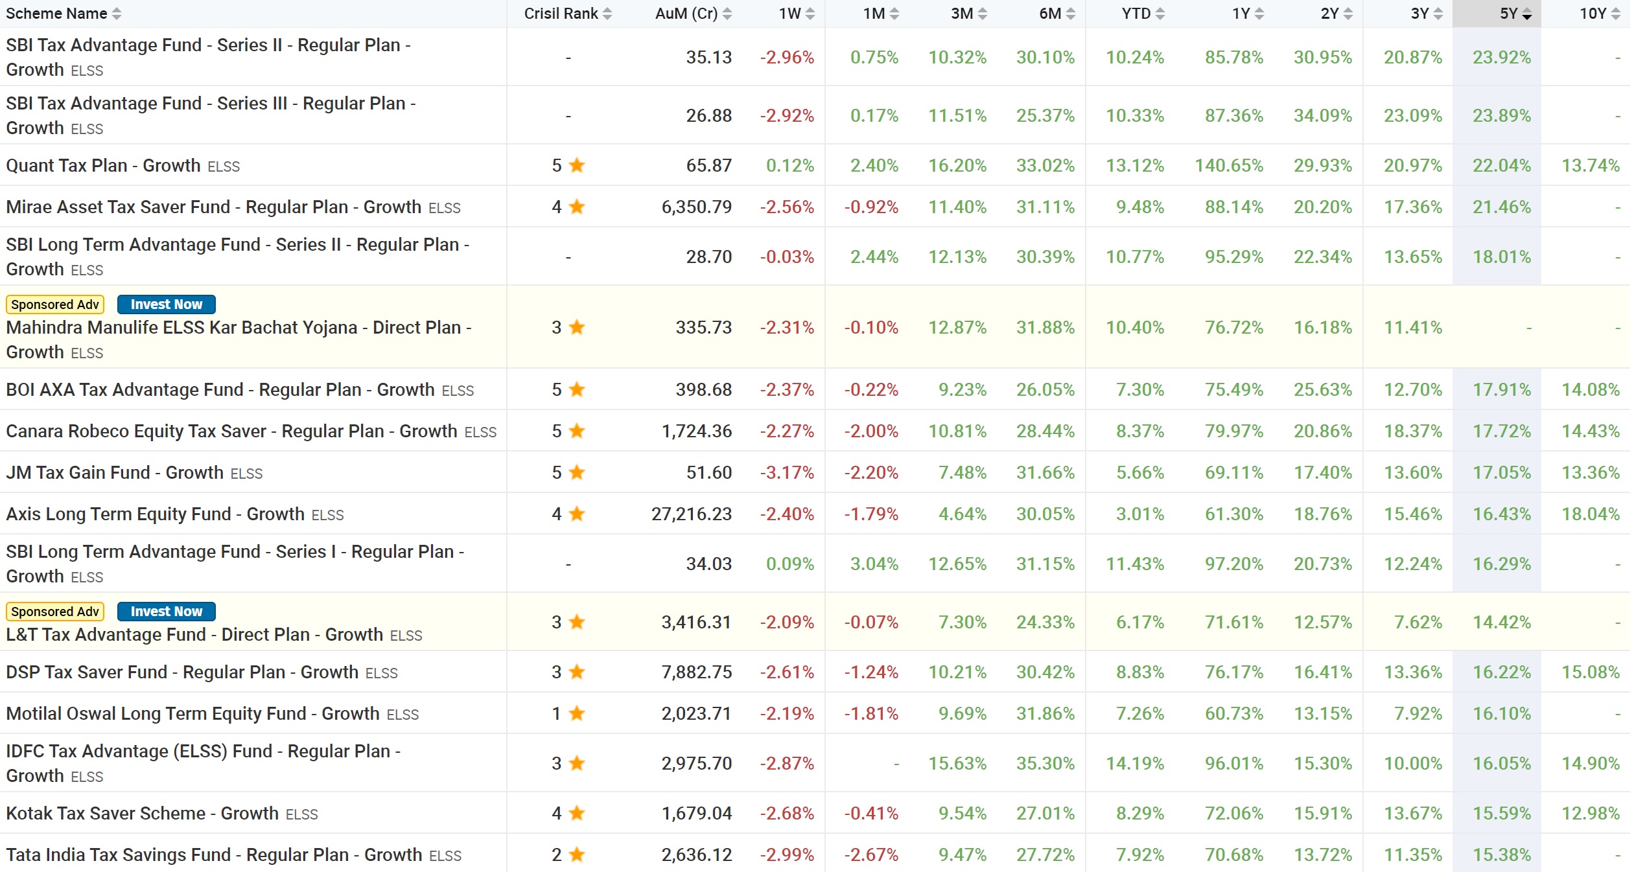1634x872 pixels.
Task: Sort table by AuM (Cr) arrows
Action: [727, 14]
